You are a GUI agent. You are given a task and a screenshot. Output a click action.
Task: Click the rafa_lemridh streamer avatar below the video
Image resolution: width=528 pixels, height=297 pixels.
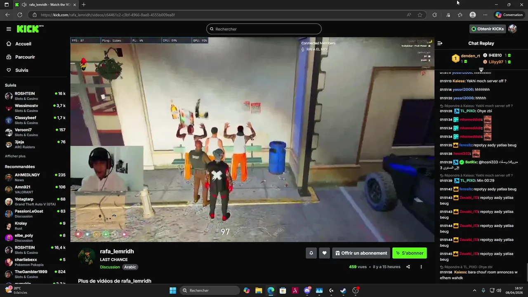pos(87,257)
